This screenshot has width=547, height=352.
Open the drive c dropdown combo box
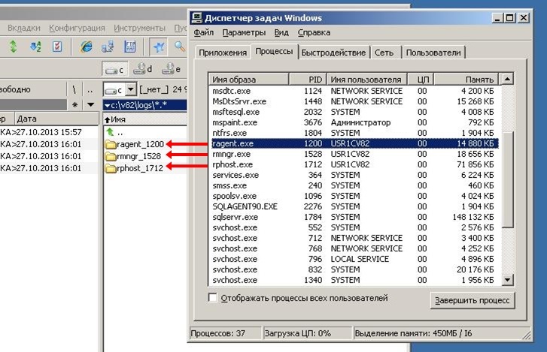tap(120, 90)
